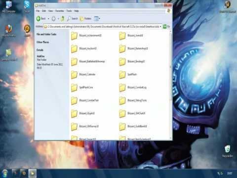The height and width of the screenshot is (178, 237).
Task: Go Back using the green arrow button
Action: pos(41,18)
